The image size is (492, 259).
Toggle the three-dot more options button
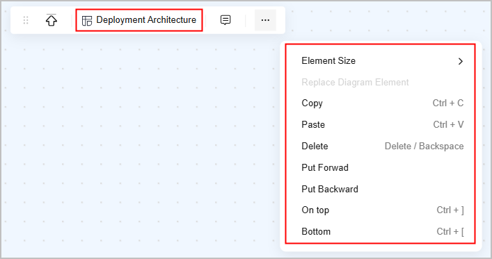pyautogui.click(x=265, y=20)
